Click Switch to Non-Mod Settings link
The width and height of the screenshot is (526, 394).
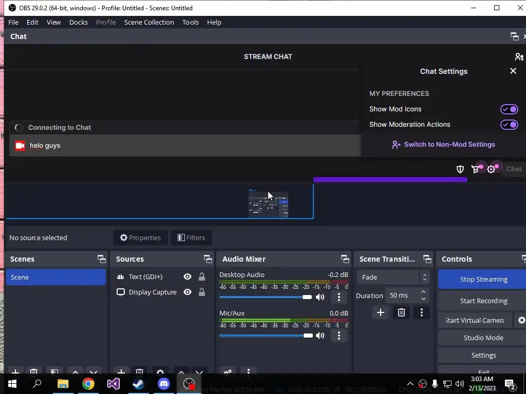443,144
